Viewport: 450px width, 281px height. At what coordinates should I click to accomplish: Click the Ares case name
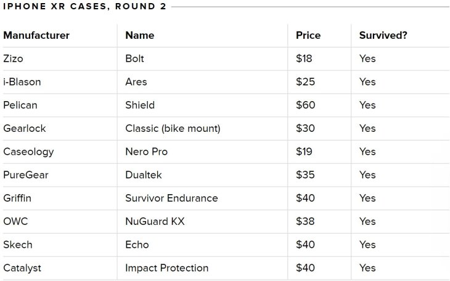(x=136, y=82)
